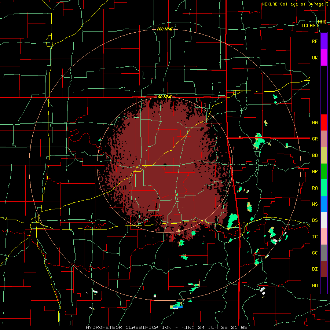
Task: Click the DS white legend swatch
Action: [x=324, y=220]
